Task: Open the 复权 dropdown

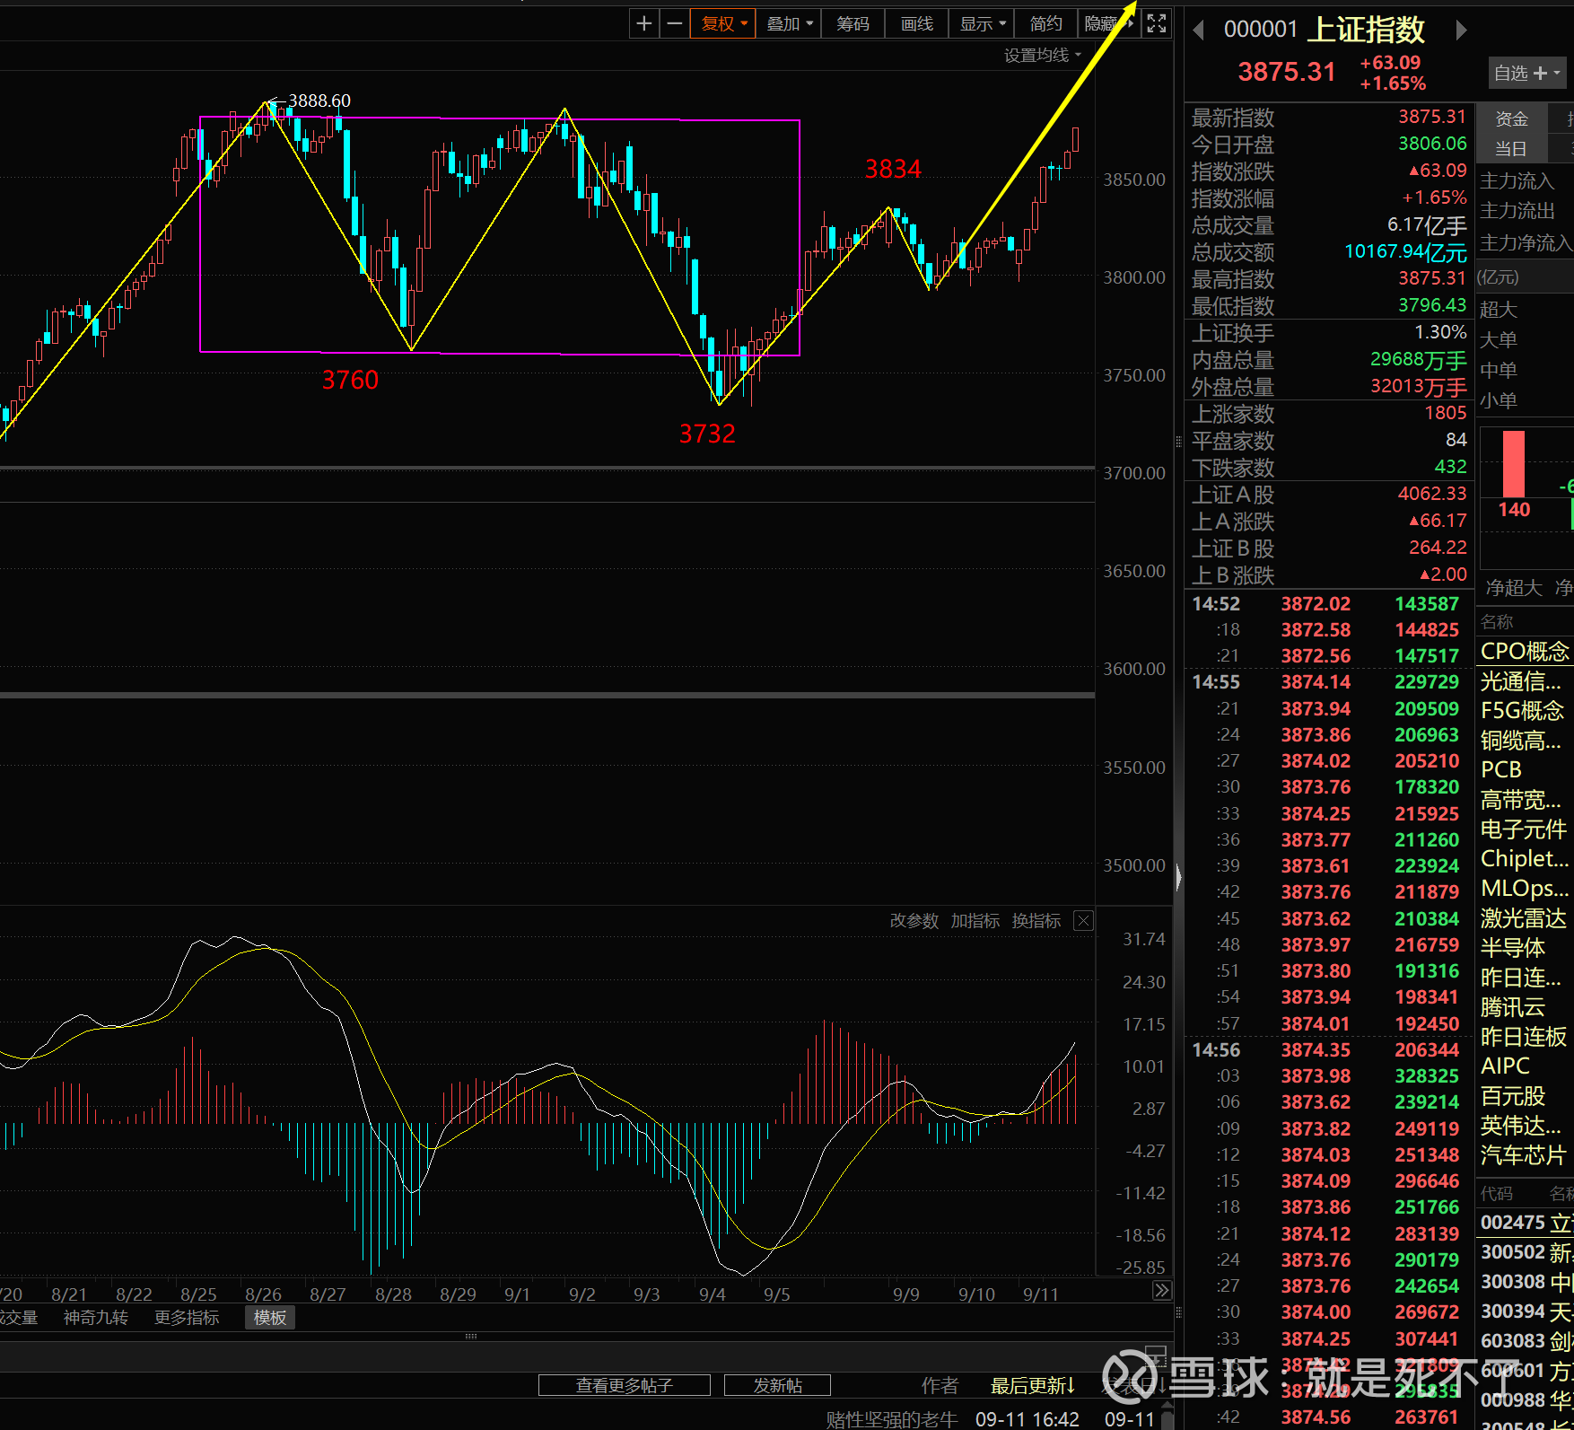Action: pyautogui.click(x=723, y=23)
